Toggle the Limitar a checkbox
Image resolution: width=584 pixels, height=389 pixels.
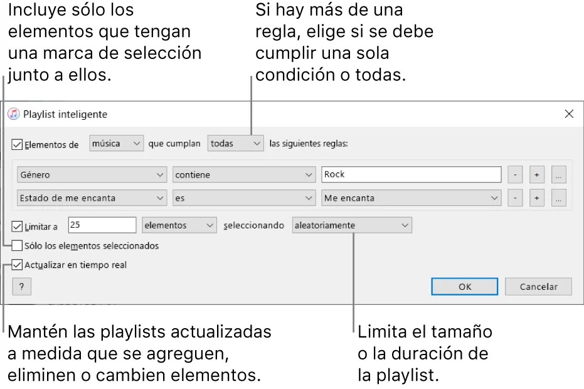[17, 226]
